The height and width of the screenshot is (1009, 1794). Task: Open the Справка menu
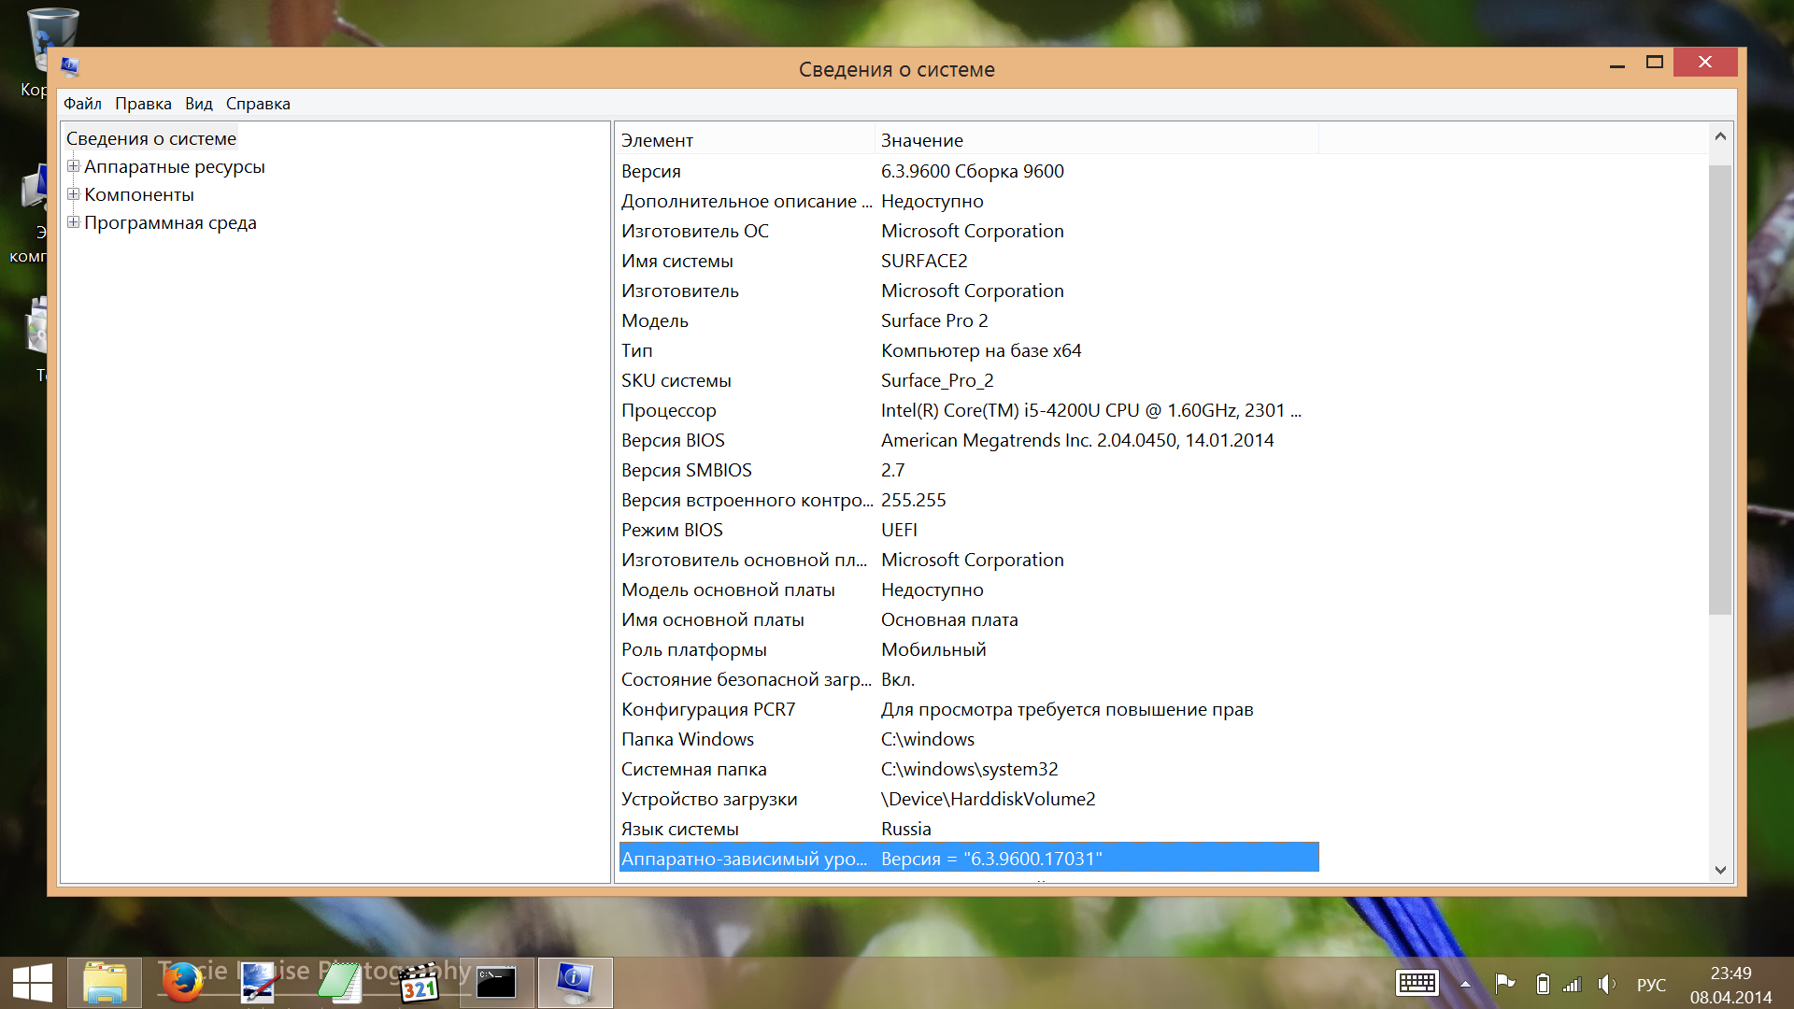tap(258, 104)
